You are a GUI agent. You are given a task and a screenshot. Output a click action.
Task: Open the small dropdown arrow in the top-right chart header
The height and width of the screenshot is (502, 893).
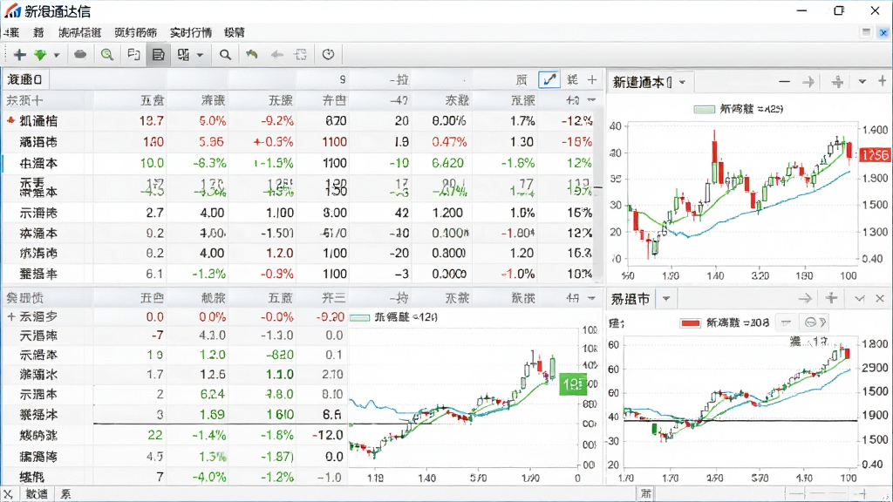[862, 82]
